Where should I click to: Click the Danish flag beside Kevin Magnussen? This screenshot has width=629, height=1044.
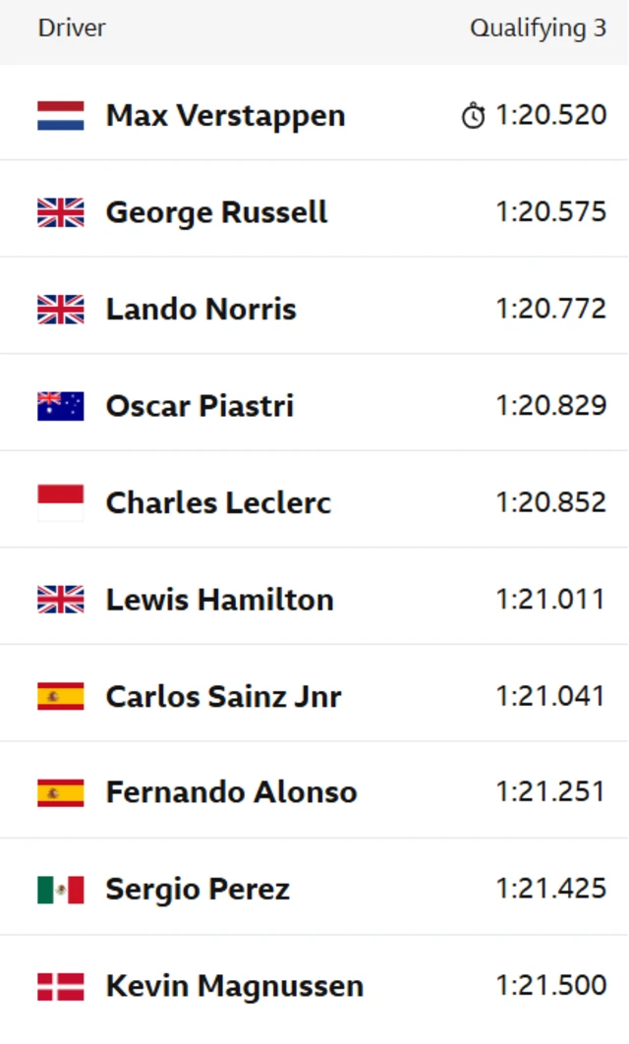coord(61,986)
